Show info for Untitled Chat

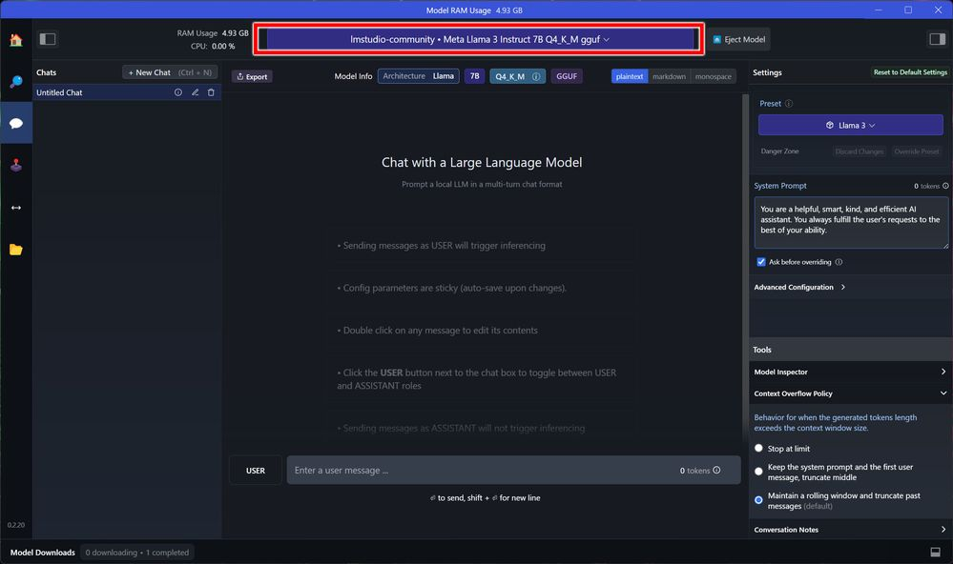[178, 92]
